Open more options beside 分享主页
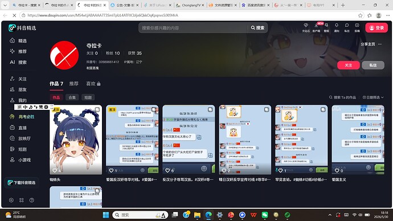The width and height of the screenshot is (393, 221). pyautogui.click(x=380, y=44)
